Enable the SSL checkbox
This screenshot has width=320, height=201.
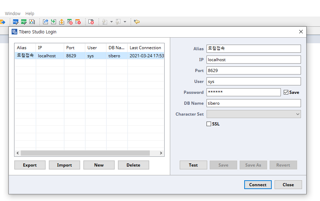click(x=209, y=124)
